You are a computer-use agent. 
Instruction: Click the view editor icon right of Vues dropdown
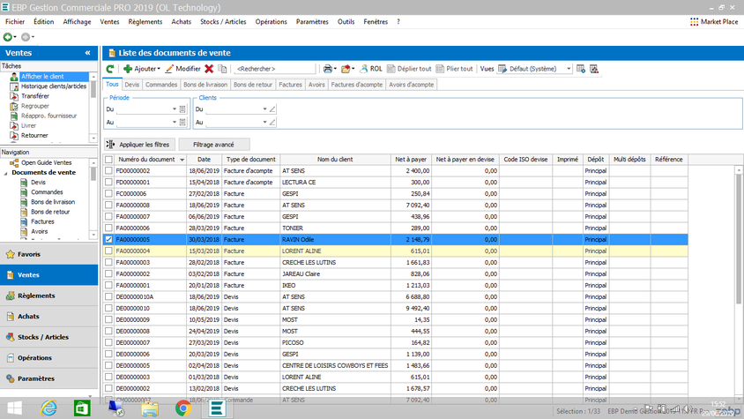(581, 69)
